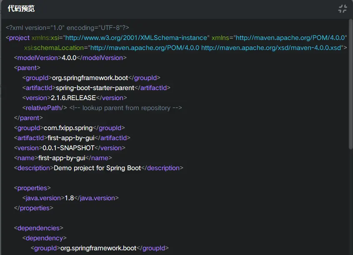Viewport: 353px width, 255px height.
Task: Click the dependency groupId line at the bottom
Action: pos(100,248)
